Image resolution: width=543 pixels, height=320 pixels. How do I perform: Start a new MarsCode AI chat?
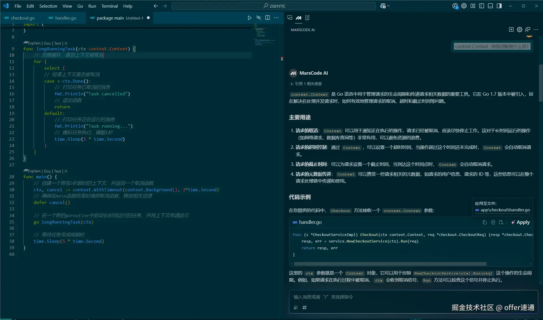point(511,29)
